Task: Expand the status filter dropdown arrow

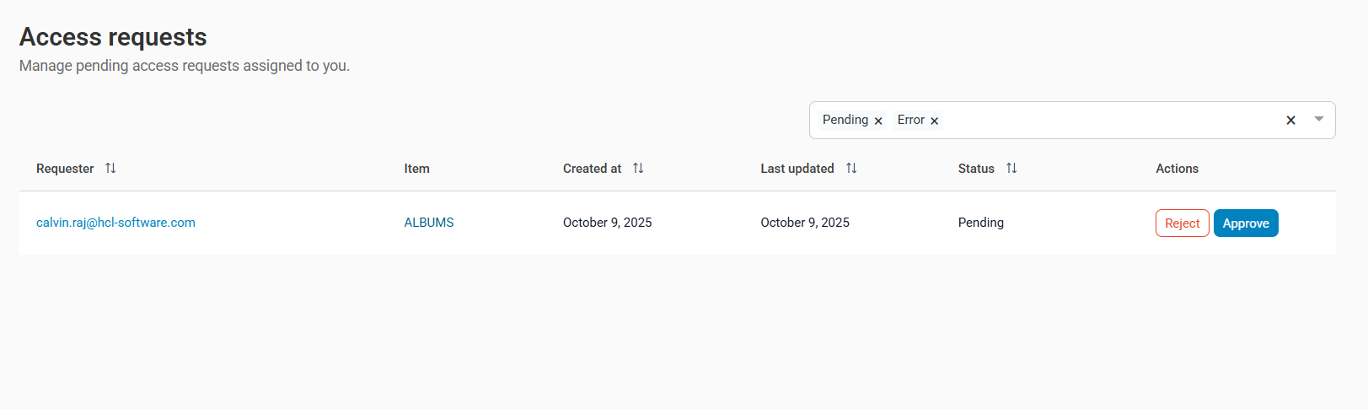Action: [1319, 120]
